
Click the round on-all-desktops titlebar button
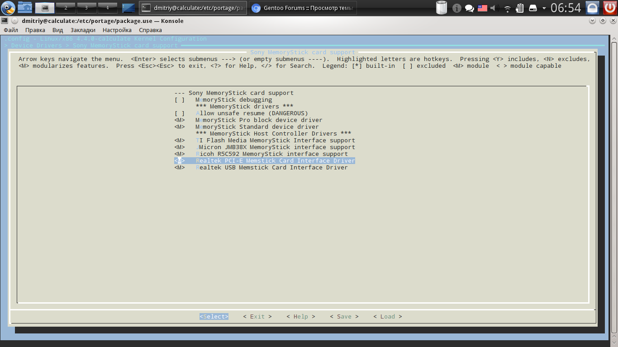(x=14, y=21)
